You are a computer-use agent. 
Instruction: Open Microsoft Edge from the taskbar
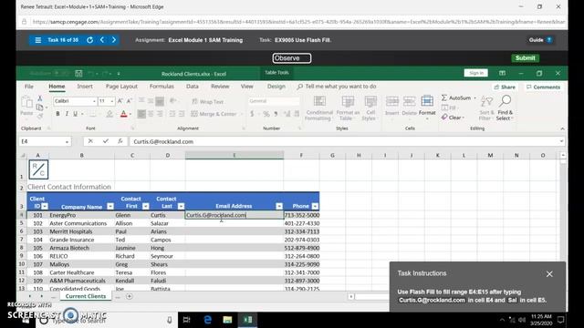coord(207,320)
